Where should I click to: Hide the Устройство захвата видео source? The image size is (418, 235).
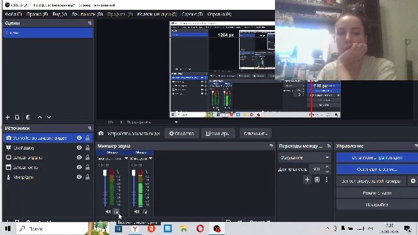79,138
